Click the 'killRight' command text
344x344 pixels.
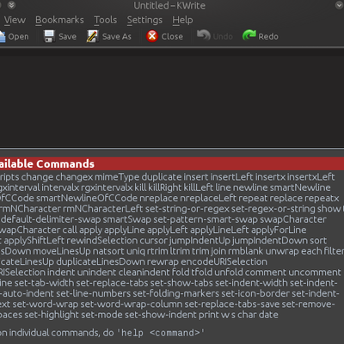coord(165,187)
